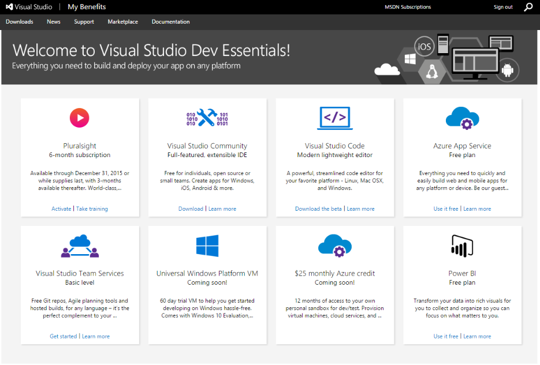The width and height of the screenshot is (540, 365).
Task: Click the Visual Studio Code title
Action: (x=335, y=146)
